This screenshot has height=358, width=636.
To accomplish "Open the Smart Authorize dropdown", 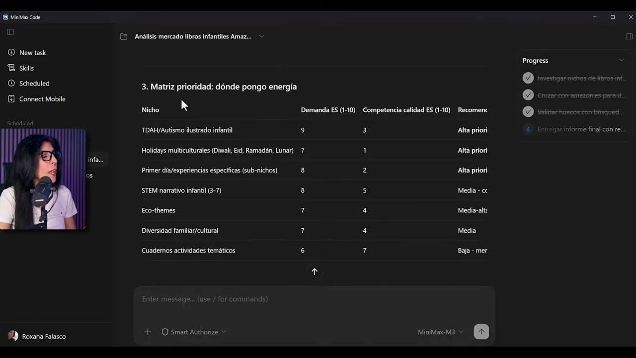I will click(x=194, y=332).
